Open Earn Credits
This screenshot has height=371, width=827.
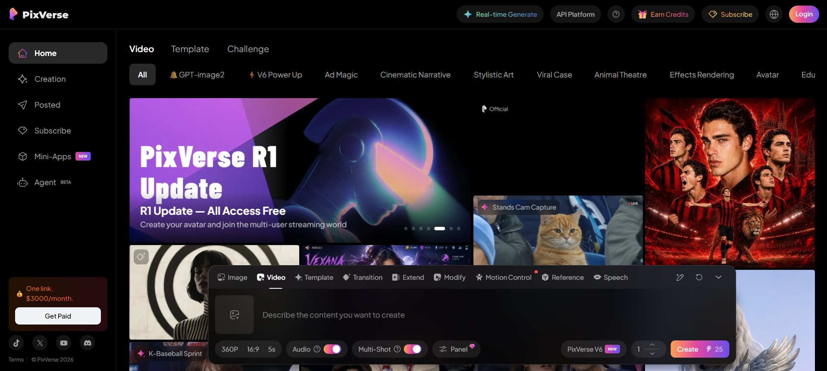coord(663,14)
